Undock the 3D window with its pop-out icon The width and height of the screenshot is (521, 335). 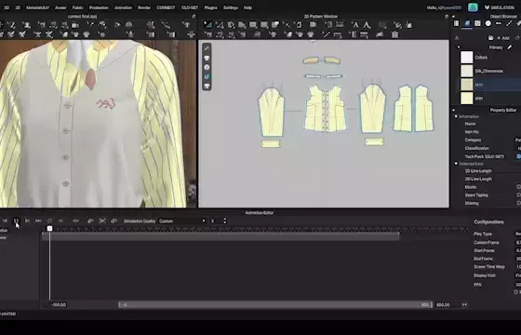tap(194, 17)
